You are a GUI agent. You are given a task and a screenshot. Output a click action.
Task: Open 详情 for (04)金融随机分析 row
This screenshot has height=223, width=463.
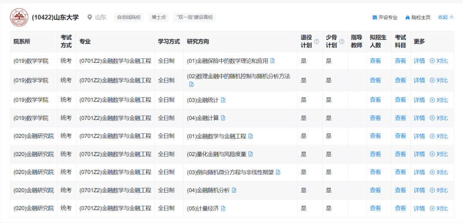coord(419,190)
